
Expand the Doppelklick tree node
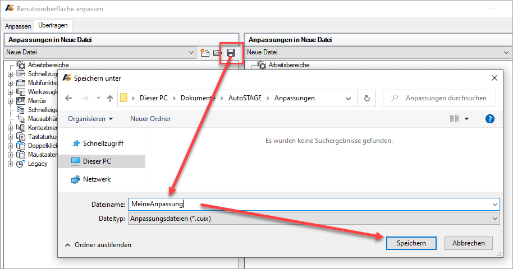(x=11, y=146)
